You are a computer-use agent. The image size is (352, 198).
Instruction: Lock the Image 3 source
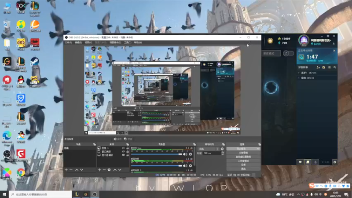[128, 148]
